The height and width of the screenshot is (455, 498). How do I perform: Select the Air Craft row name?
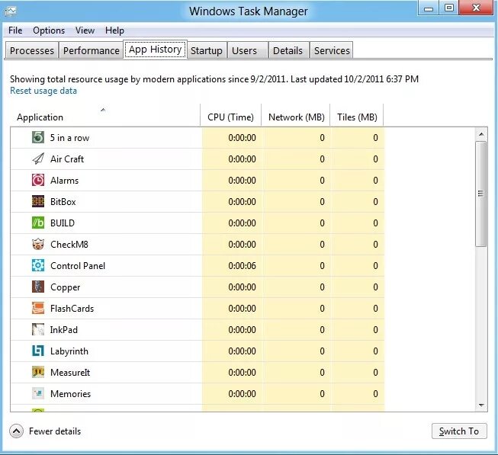(x=67, y=159)
